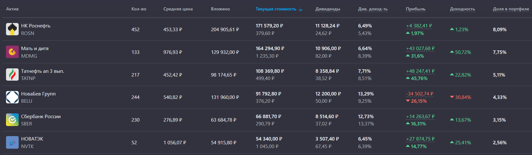532x155 pixels.
Task: Click the Див. доход-ть column header
Action: [x=372, y=9]
